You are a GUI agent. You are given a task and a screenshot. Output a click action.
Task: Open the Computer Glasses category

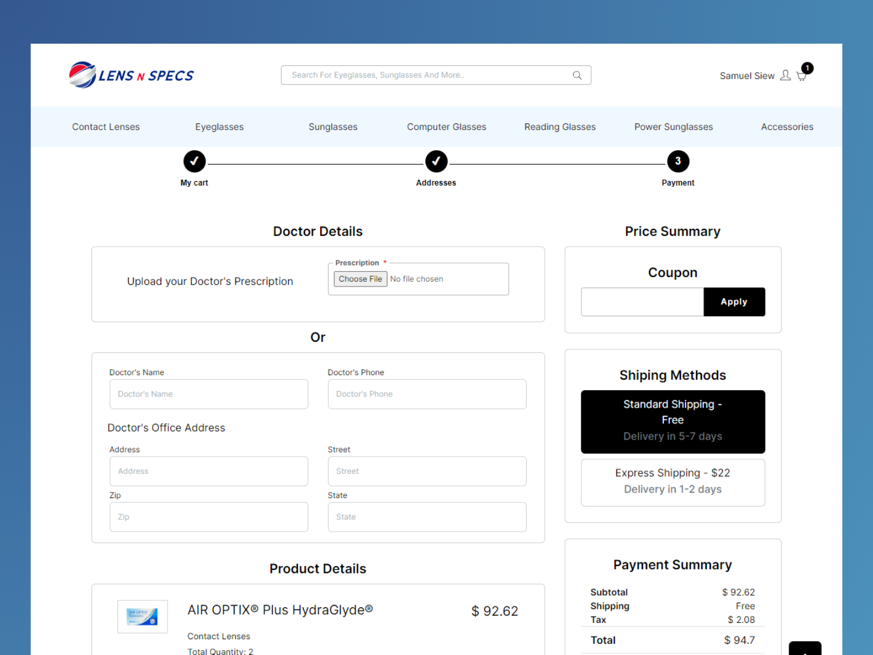pos(446,127)
